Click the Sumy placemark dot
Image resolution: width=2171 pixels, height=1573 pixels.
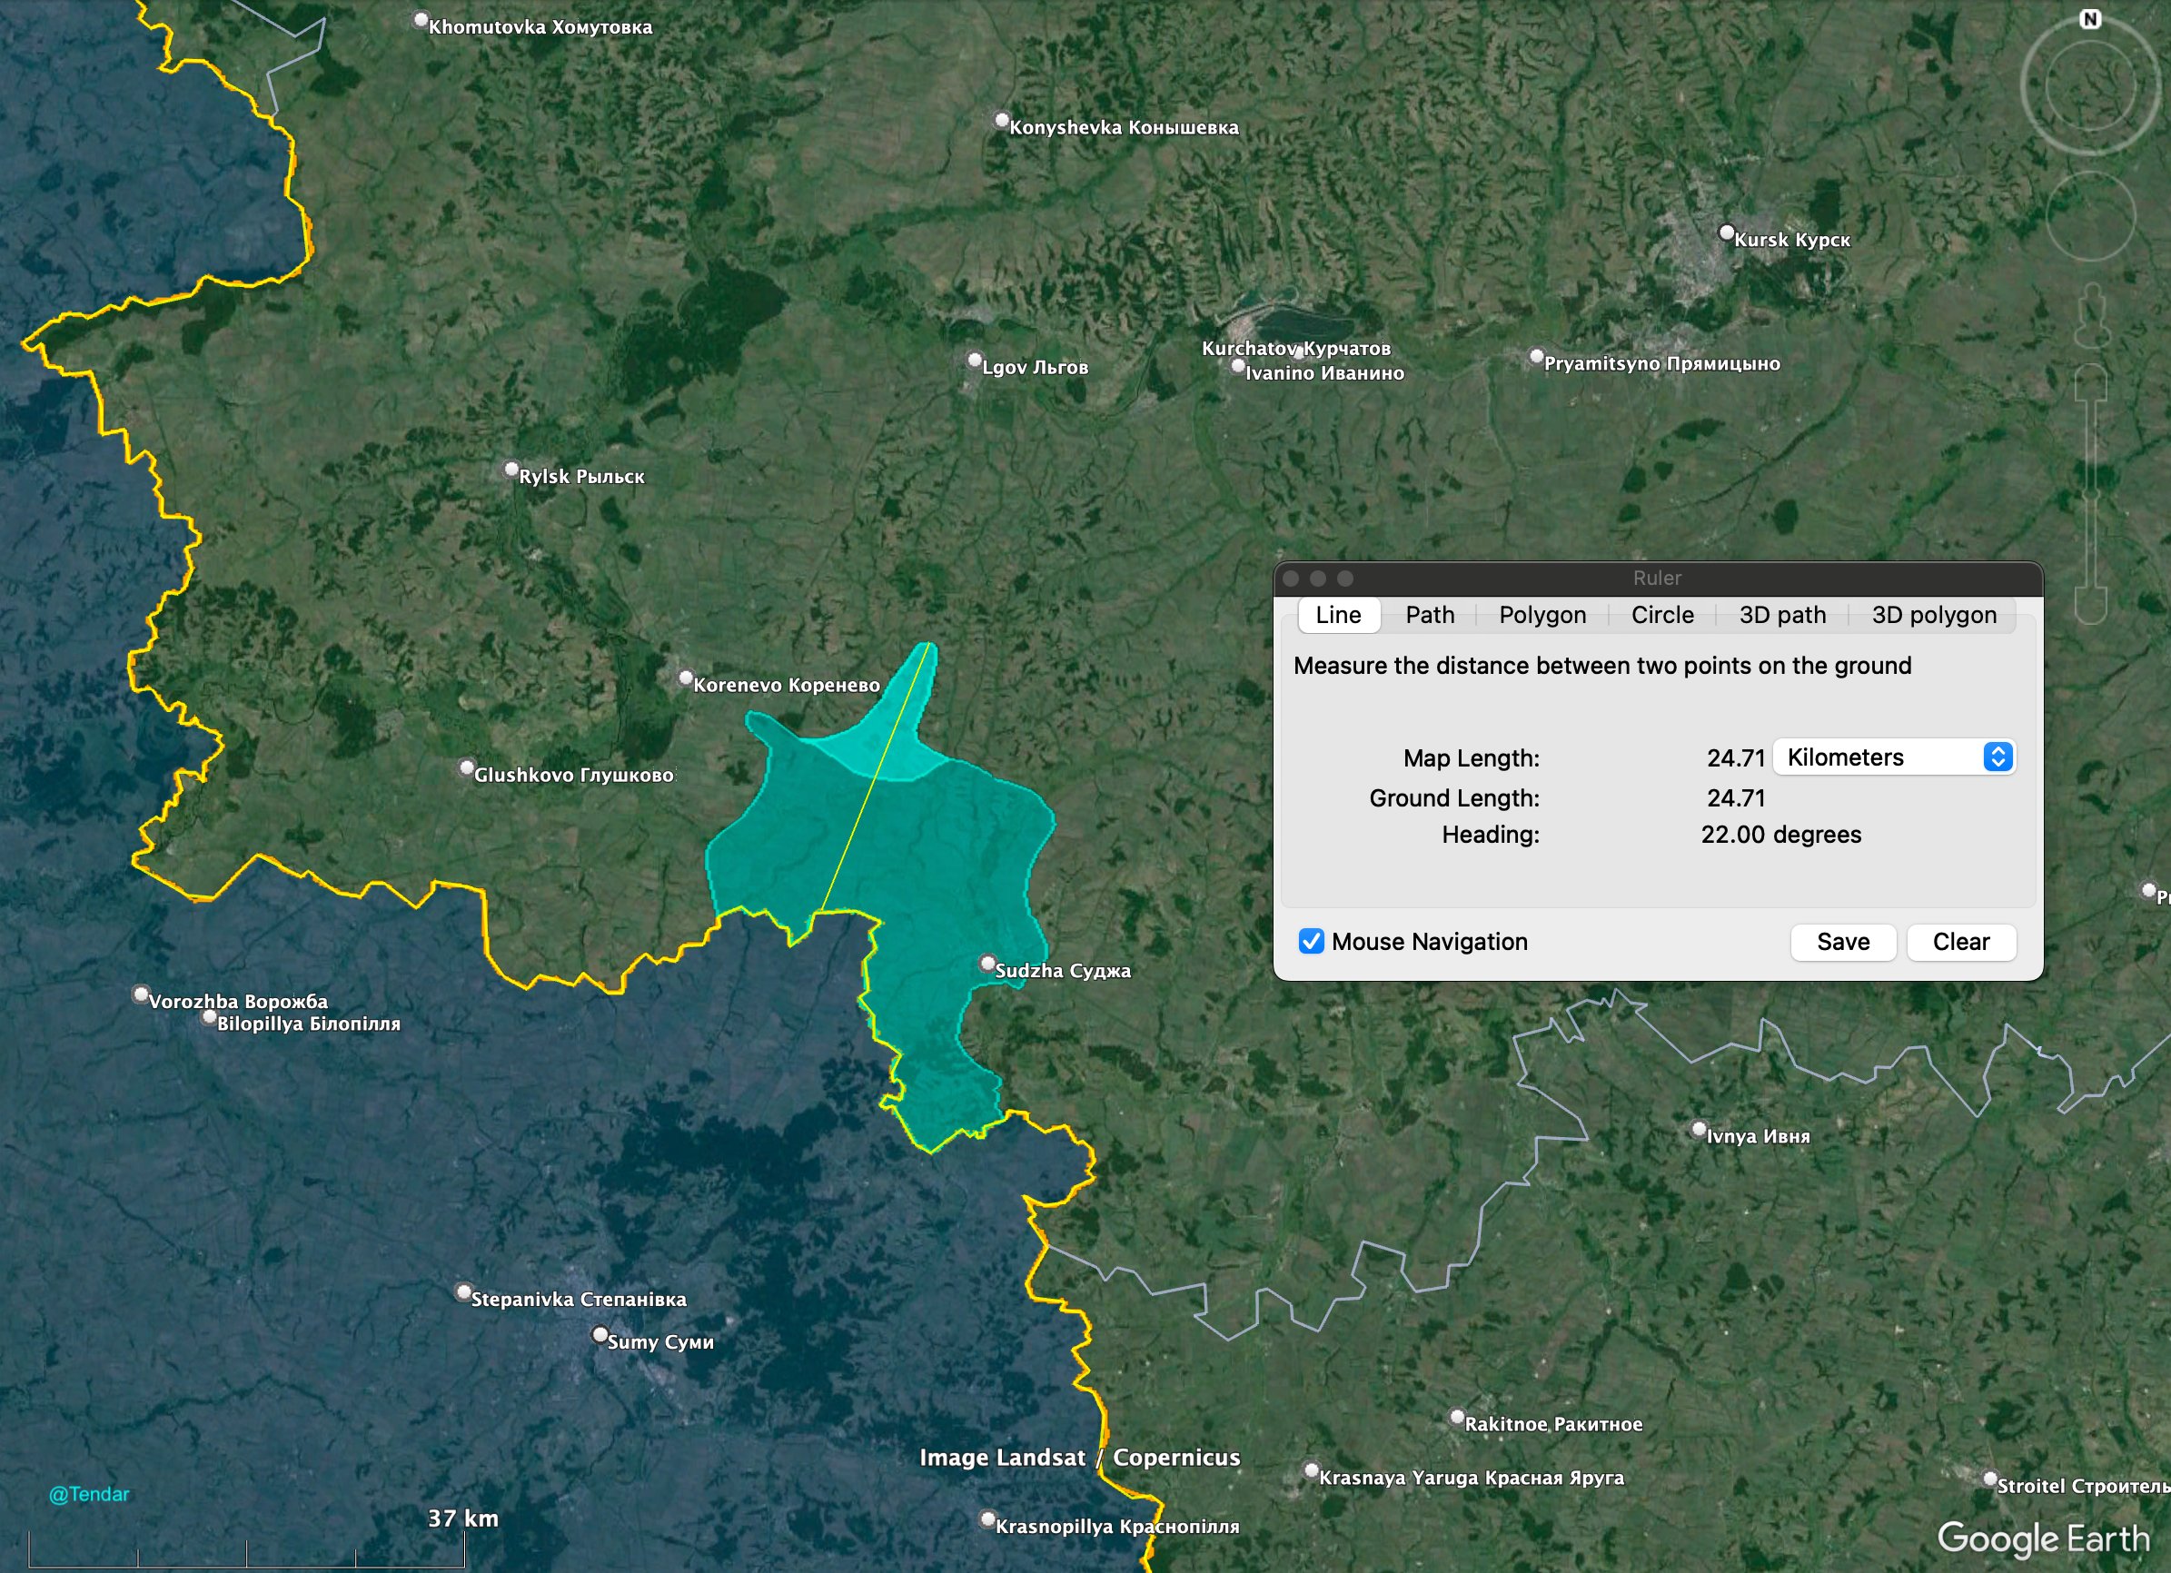tap(600, 1334)
